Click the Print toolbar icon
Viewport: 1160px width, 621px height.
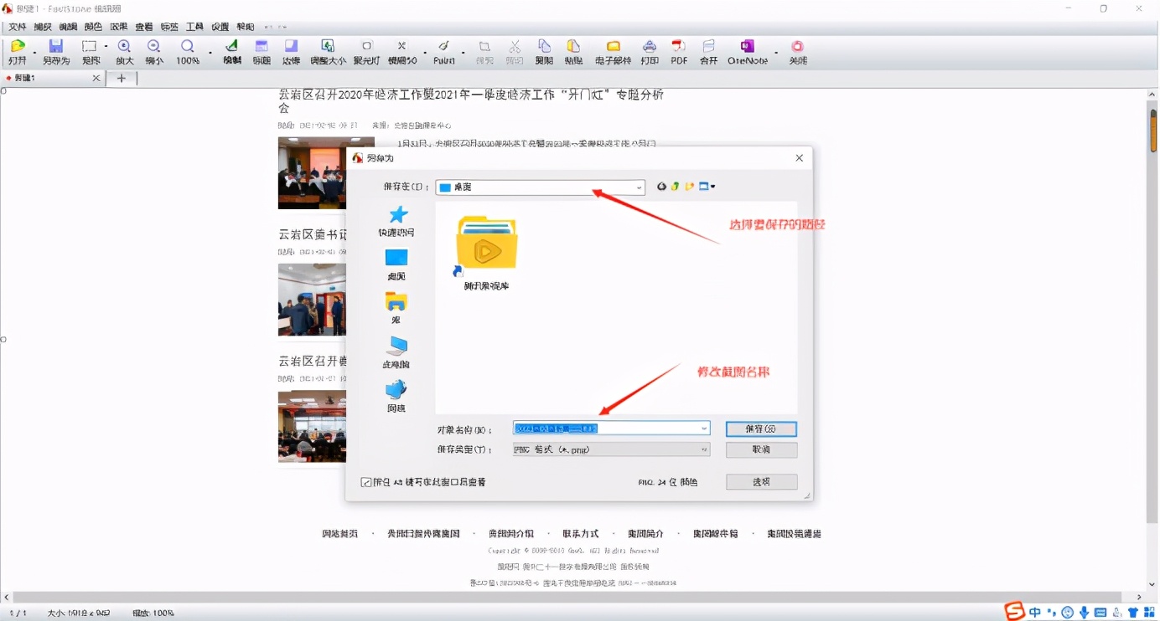650,51
